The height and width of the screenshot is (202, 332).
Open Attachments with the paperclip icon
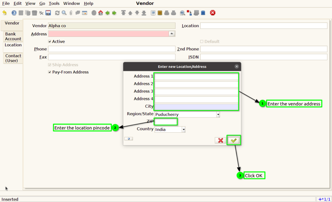(x=71, y=13)
